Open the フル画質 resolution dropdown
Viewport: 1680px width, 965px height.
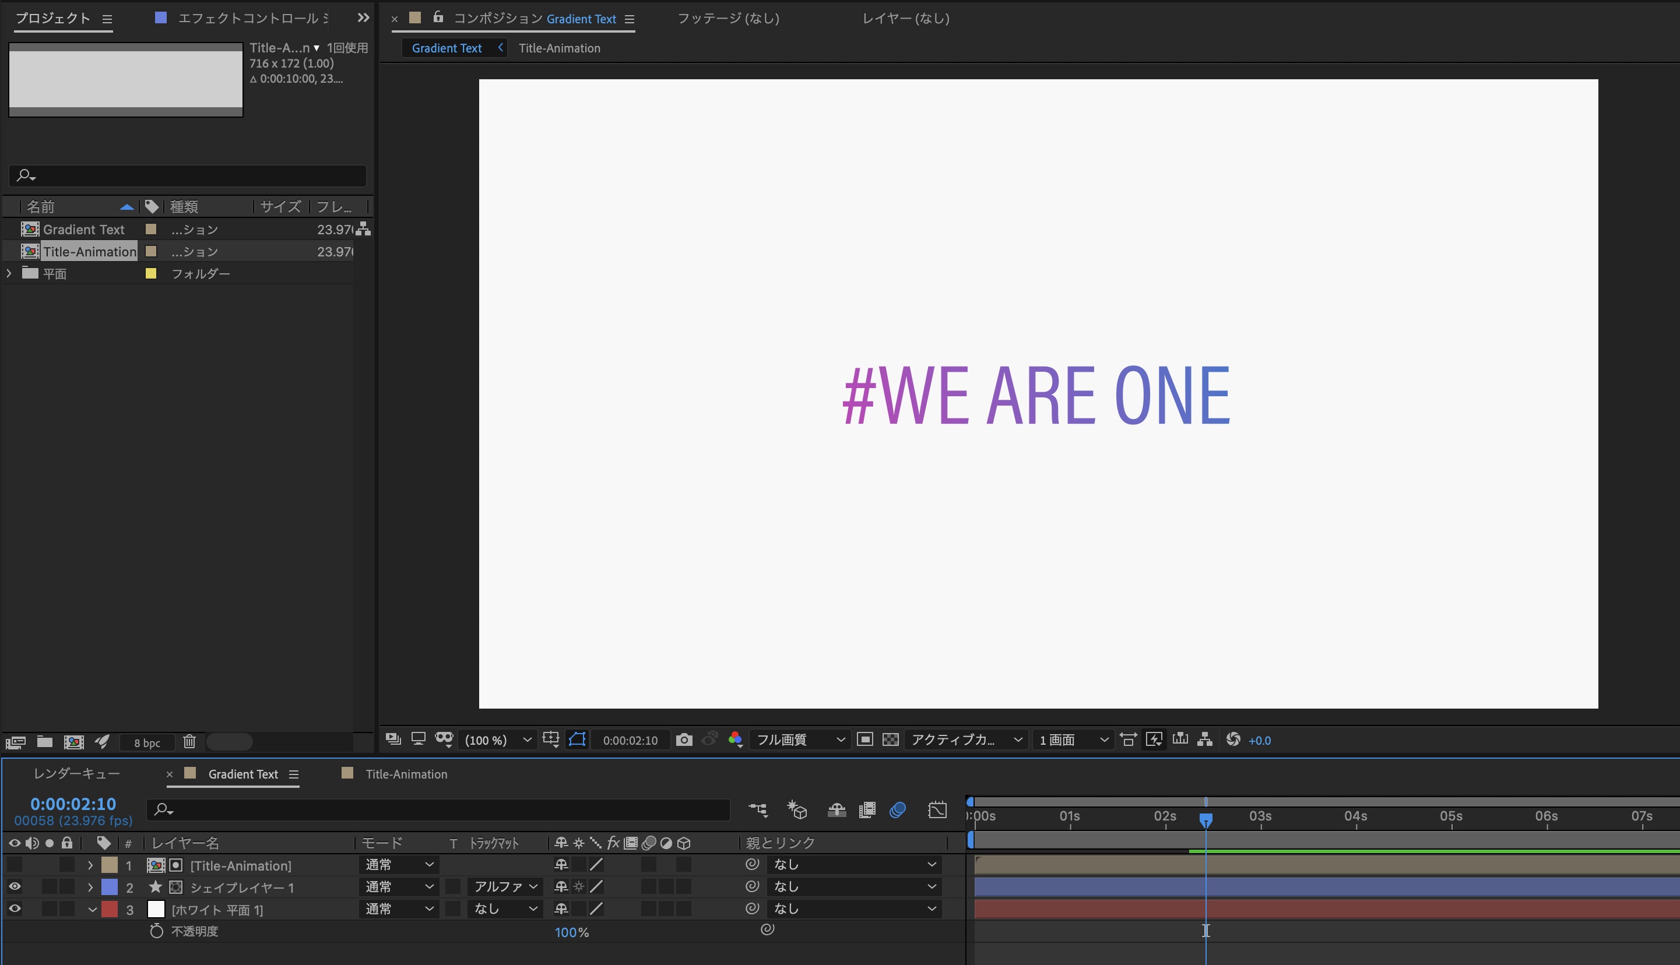[x=800, y=739]
